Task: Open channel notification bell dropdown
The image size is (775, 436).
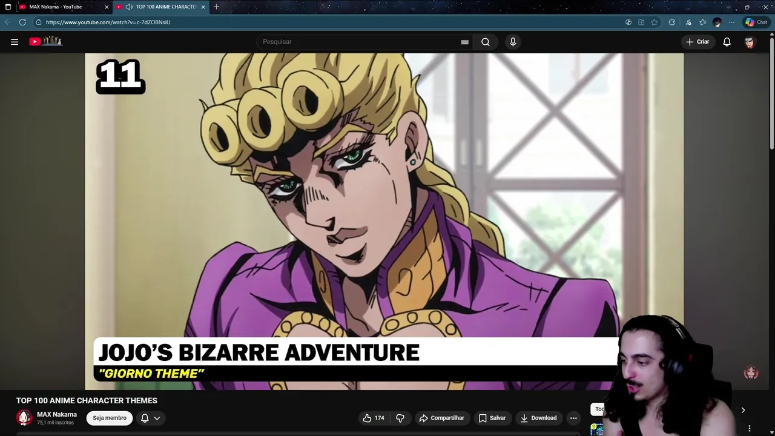Action: coord(151,418)
